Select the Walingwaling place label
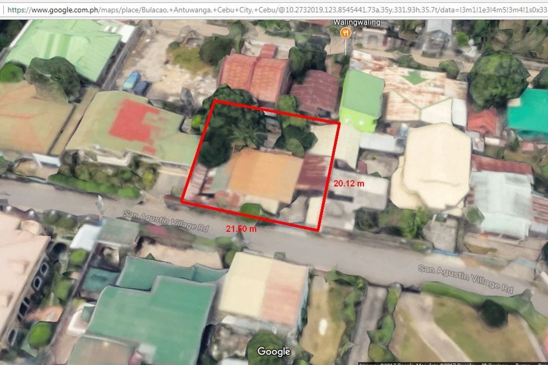The width and height of the screenshot is (548, 365). coord(356,23)
